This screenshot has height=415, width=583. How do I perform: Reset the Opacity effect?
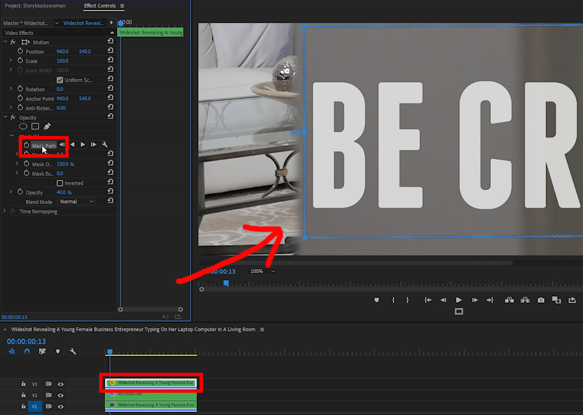[x=110, y=117]
